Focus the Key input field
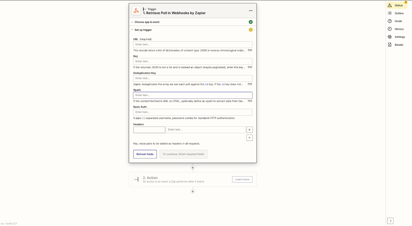This screenshot has height=226, width=412. point(193,61)
